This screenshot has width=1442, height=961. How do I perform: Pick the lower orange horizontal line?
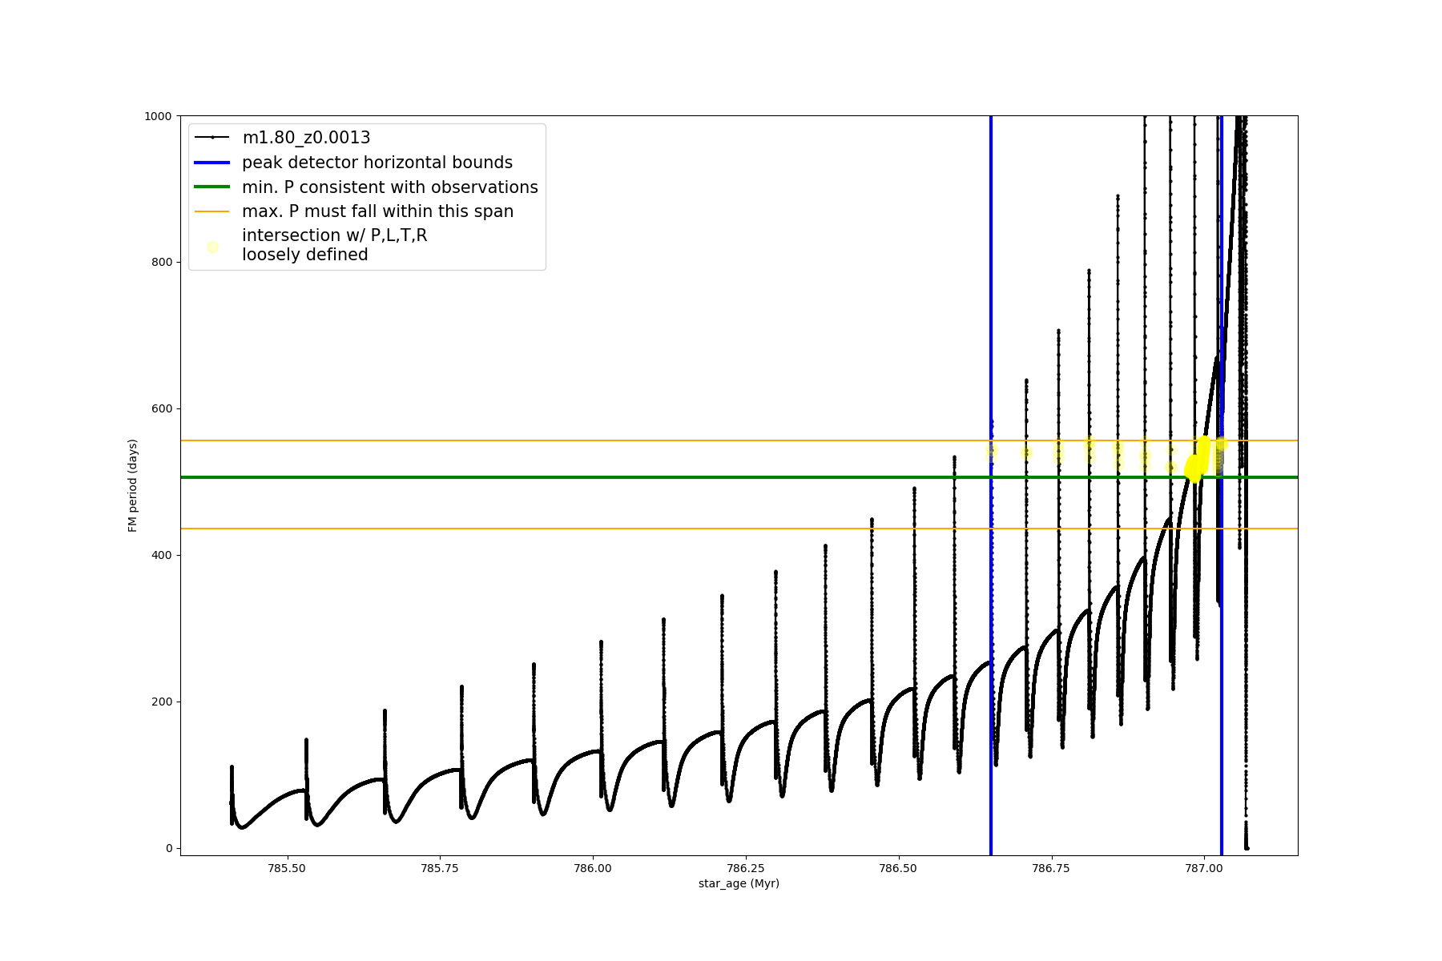tap(561, 529)
